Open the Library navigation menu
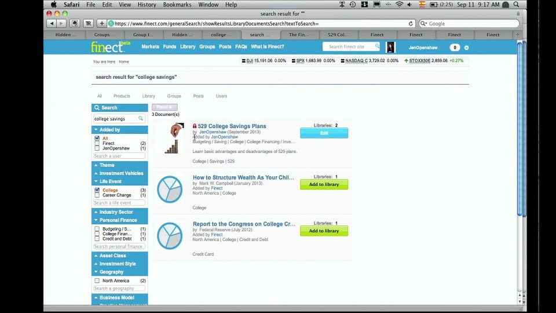Viewport: 556px width, 313px height. [x=188, y=46]
